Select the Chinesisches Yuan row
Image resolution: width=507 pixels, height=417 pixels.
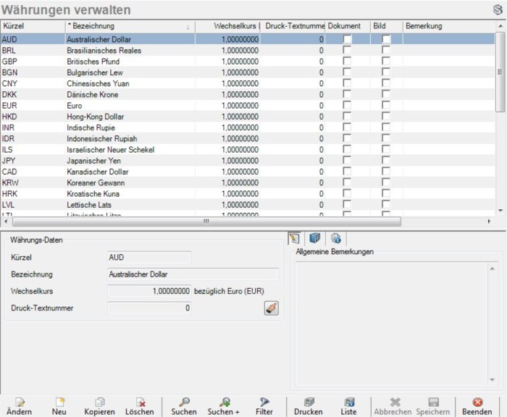tap(248, 83)
